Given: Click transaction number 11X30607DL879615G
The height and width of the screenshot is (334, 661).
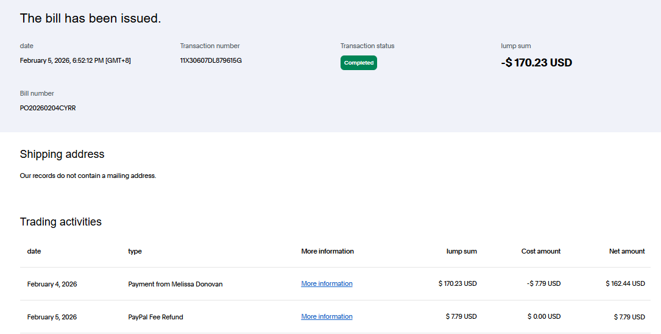Looking at the screenshot, I should [211, 60].
